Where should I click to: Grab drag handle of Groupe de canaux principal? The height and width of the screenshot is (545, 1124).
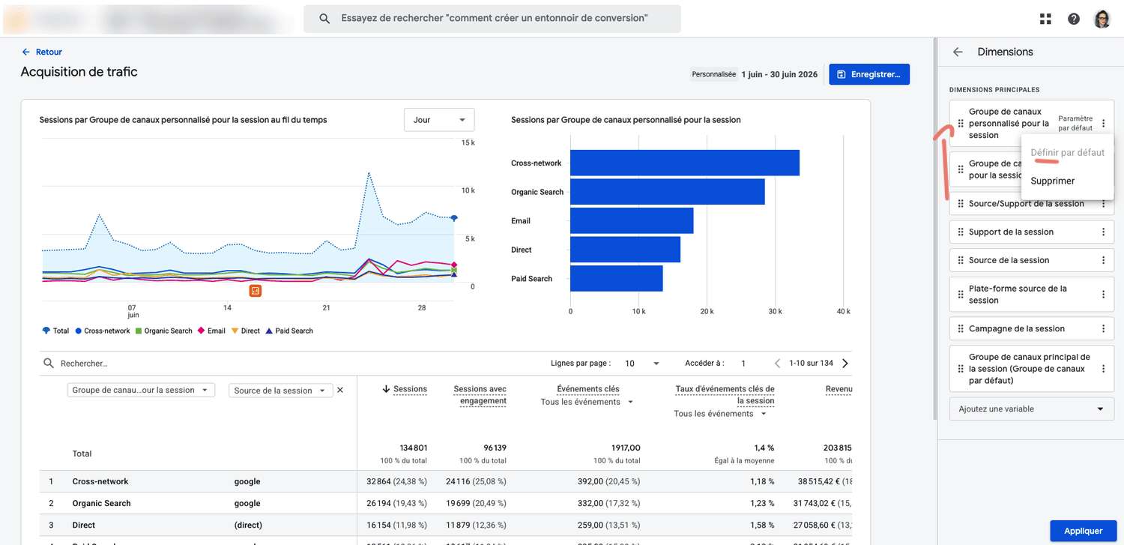[x=961, y=369]
